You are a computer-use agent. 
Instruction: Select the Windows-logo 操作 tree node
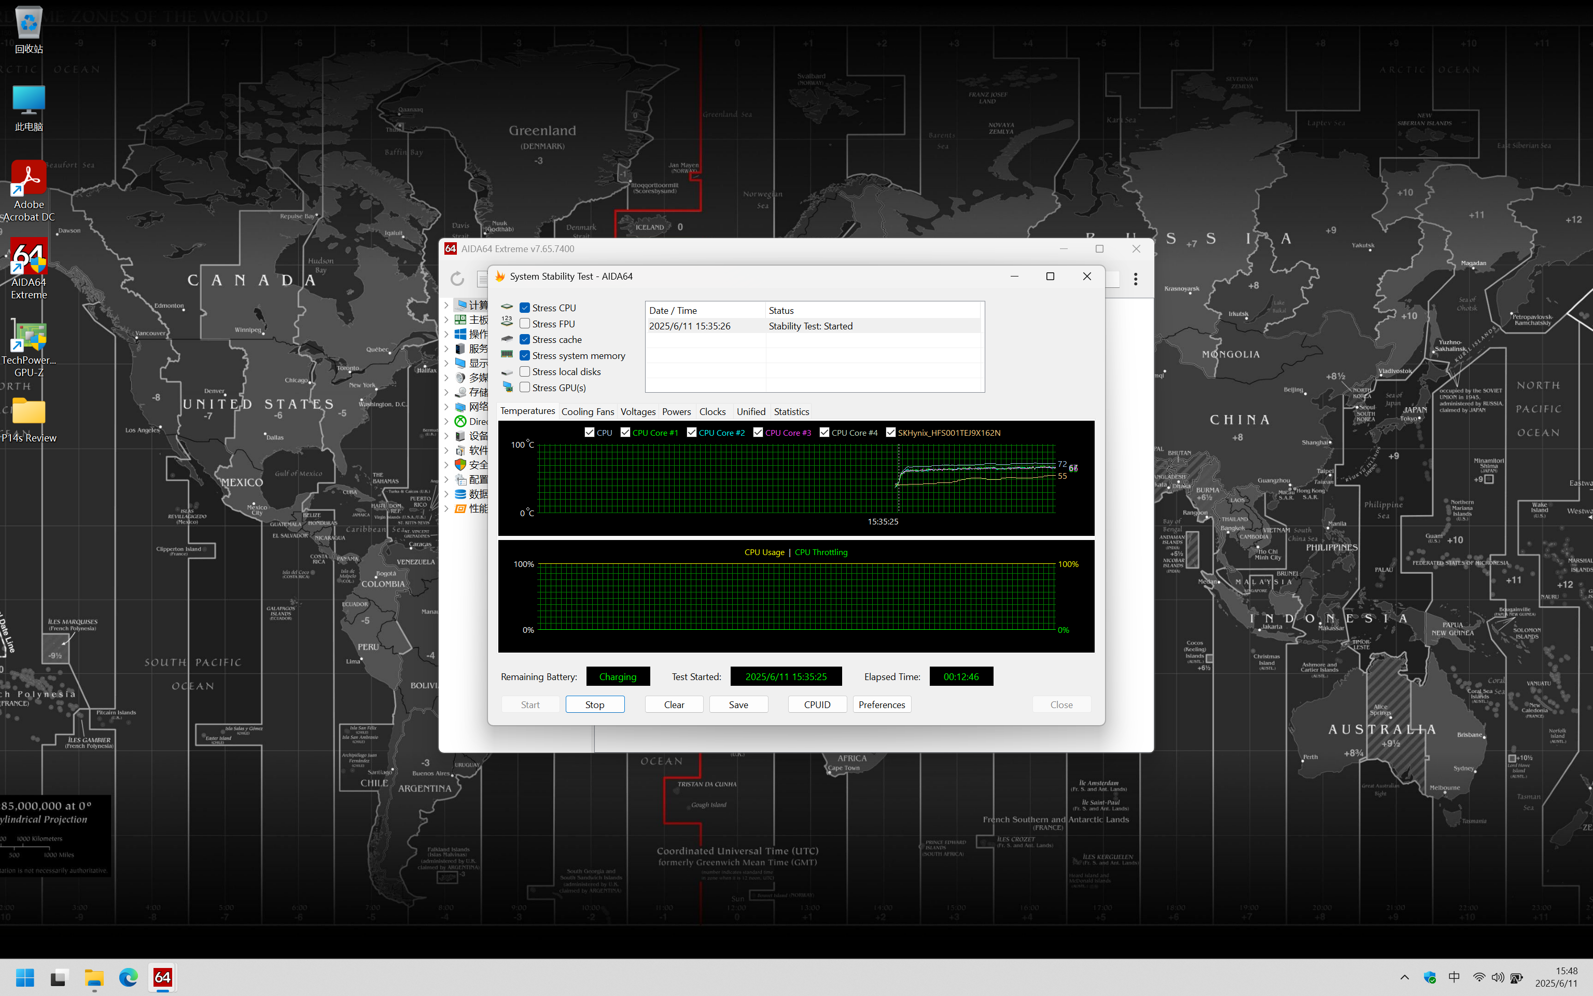coord(471,334)
